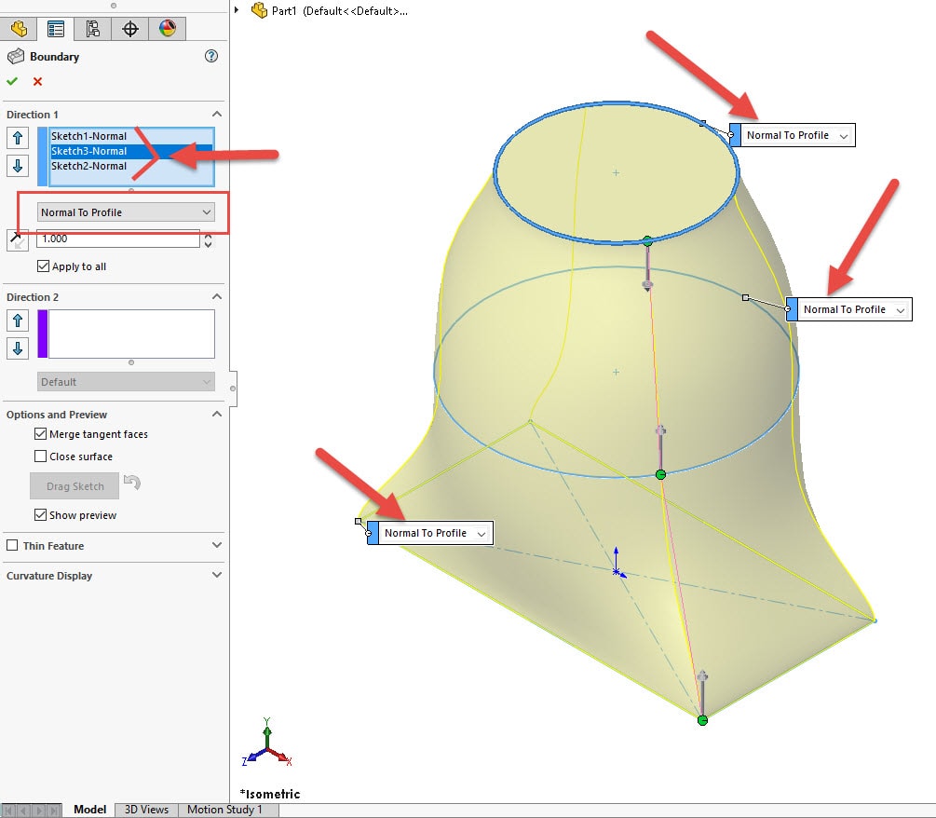Open the Direction 2 Default dropdown

[x=126, y=382]
